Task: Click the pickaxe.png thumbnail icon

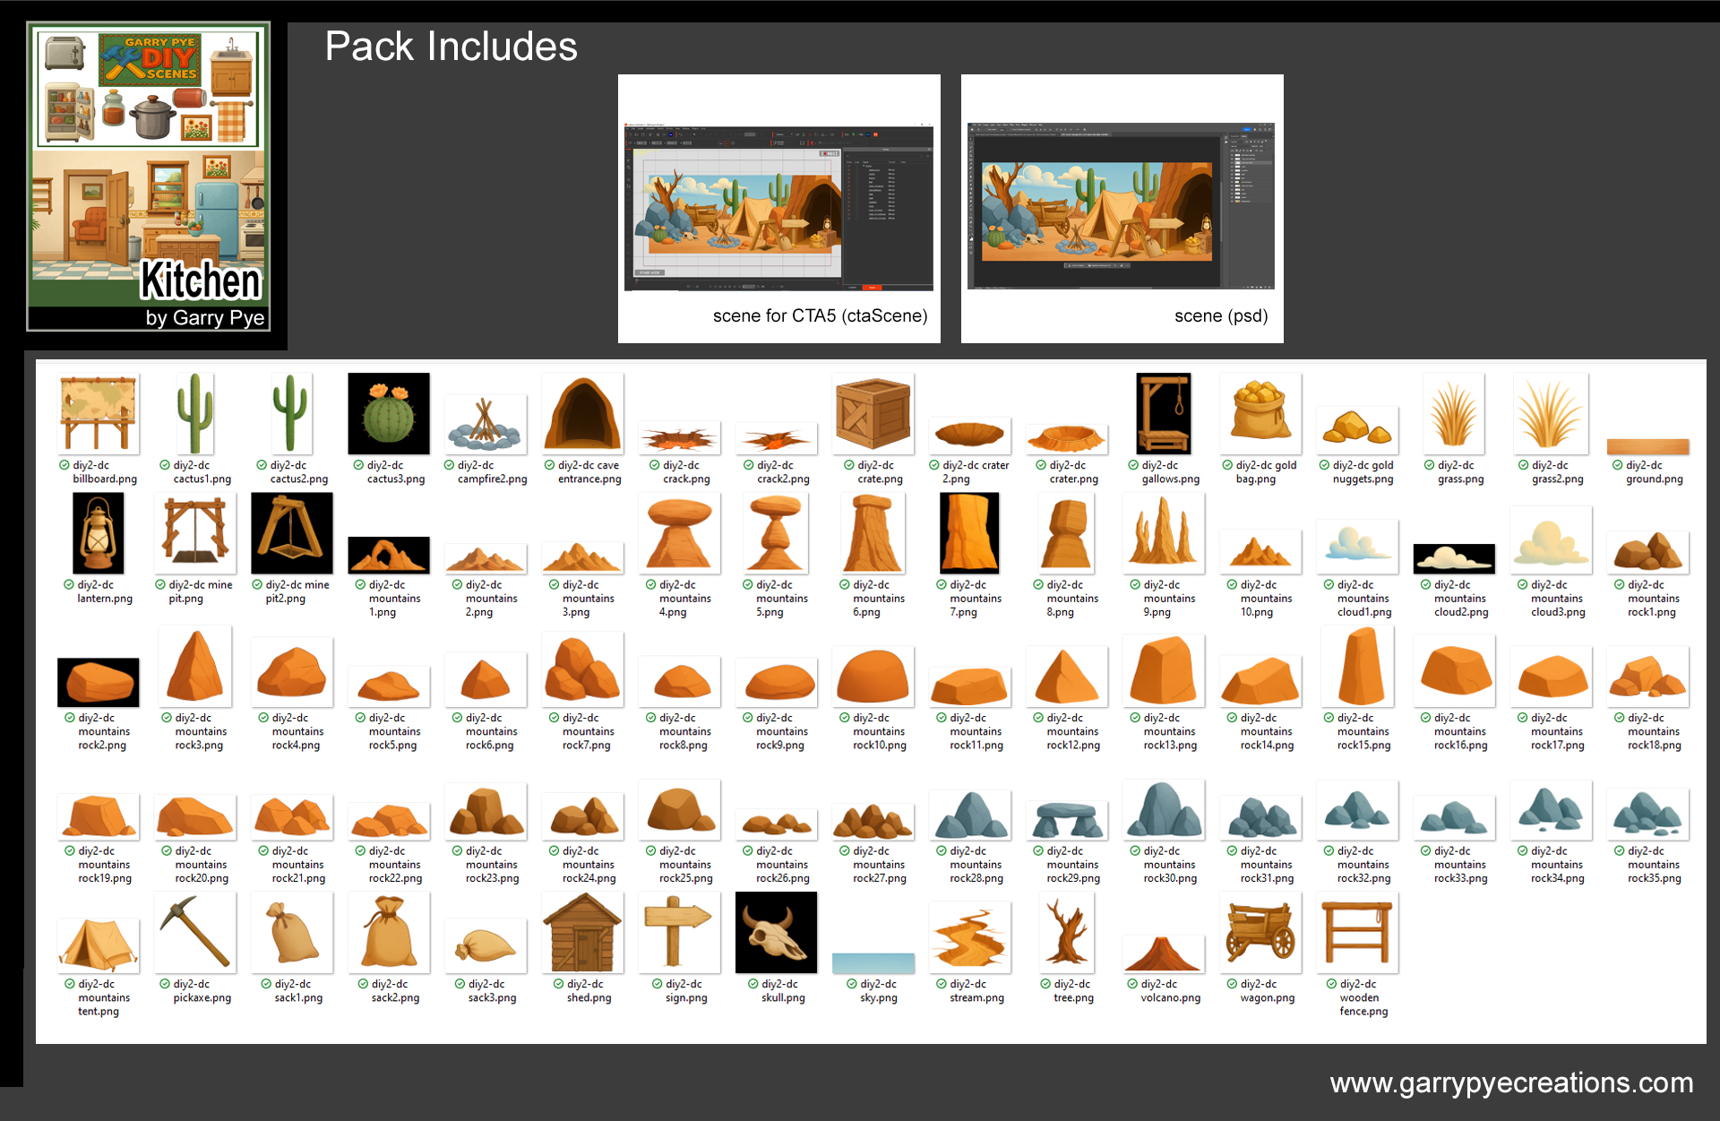Action: click(195, 933)
